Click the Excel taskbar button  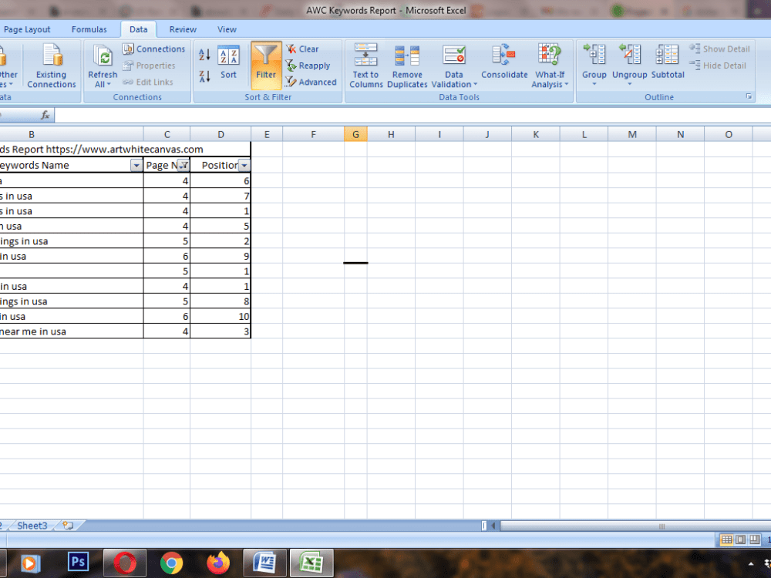pos(311,563)
